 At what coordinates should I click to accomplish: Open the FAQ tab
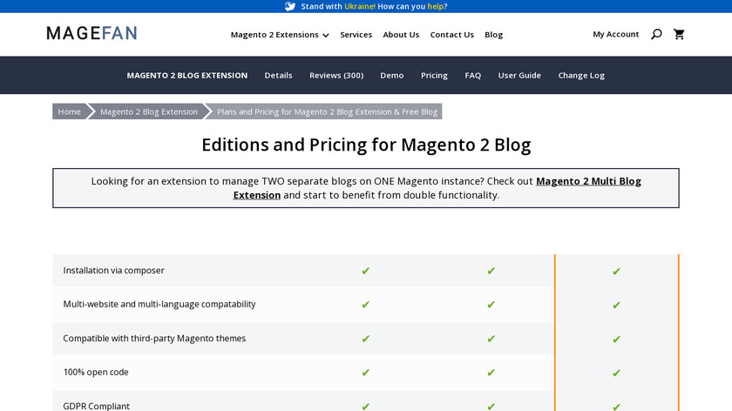pyautogui.click(x=472, y=76)
